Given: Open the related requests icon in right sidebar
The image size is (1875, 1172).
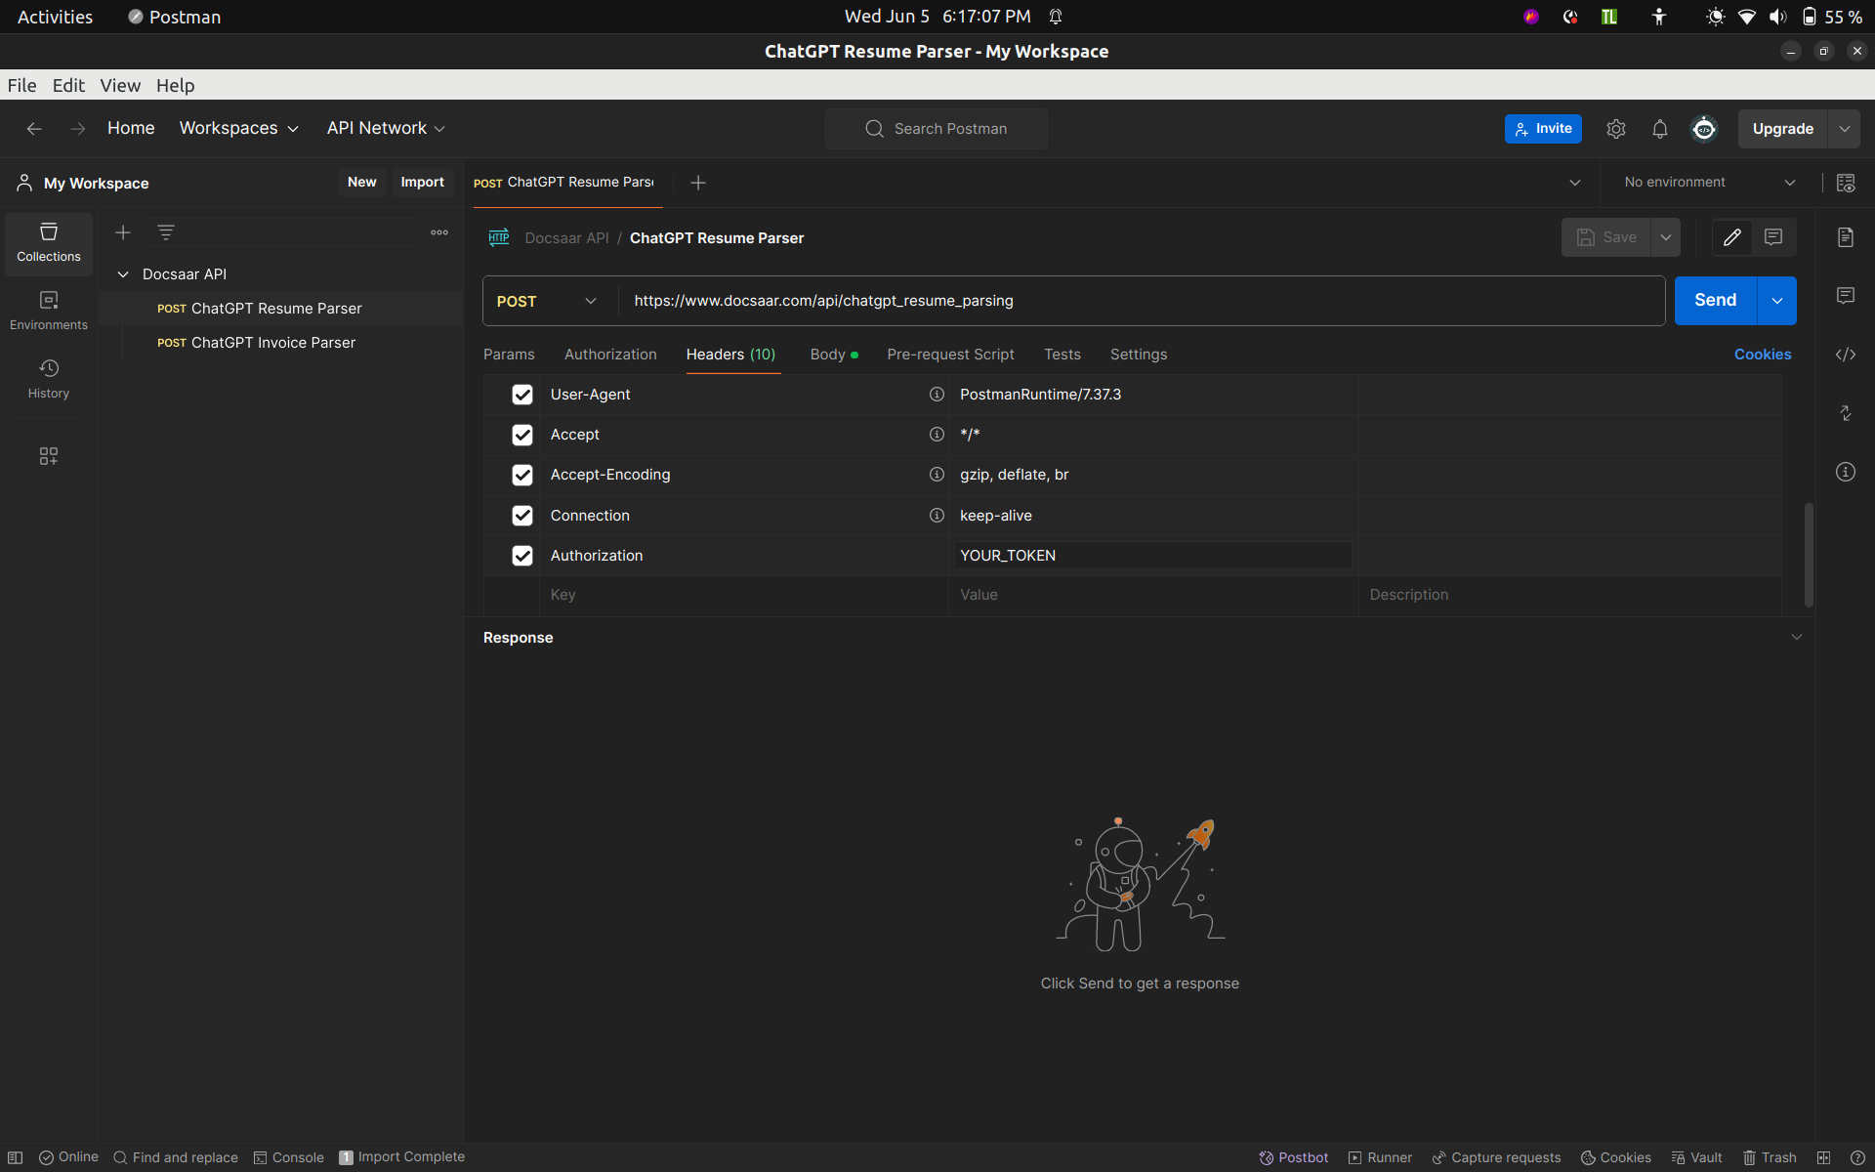Looking at the screenshot, I should (1846, 413).
